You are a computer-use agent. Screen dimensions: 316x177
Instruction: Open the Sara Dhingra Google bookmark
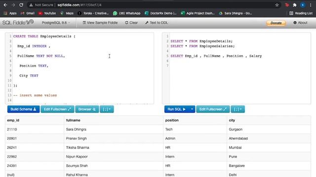point(236,13)
